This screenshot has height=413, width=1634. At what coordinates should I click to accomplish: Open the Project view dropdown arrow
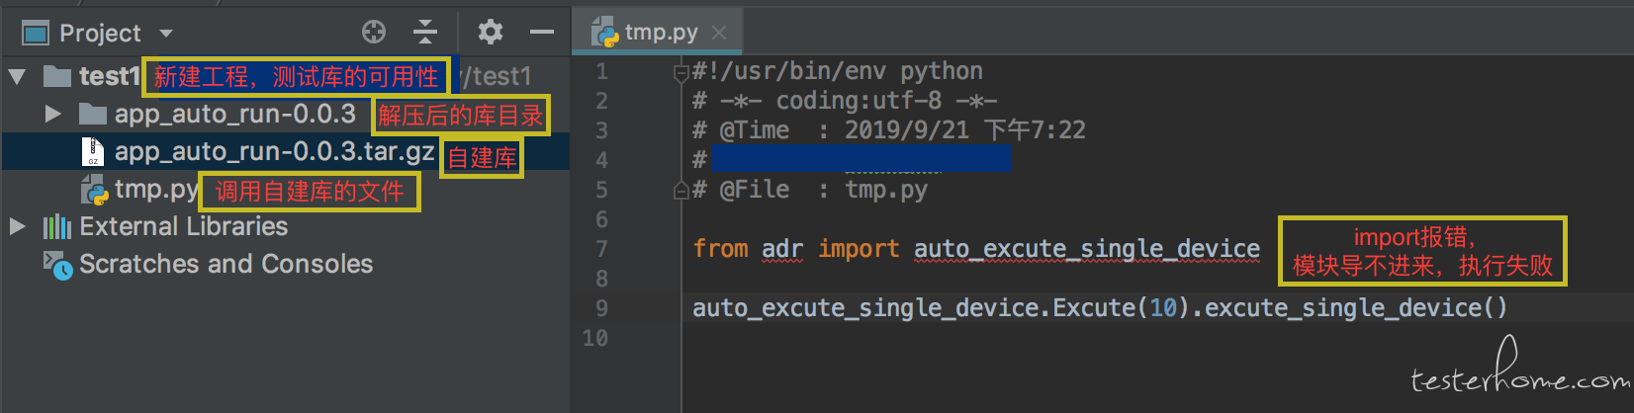pos(166,34)
